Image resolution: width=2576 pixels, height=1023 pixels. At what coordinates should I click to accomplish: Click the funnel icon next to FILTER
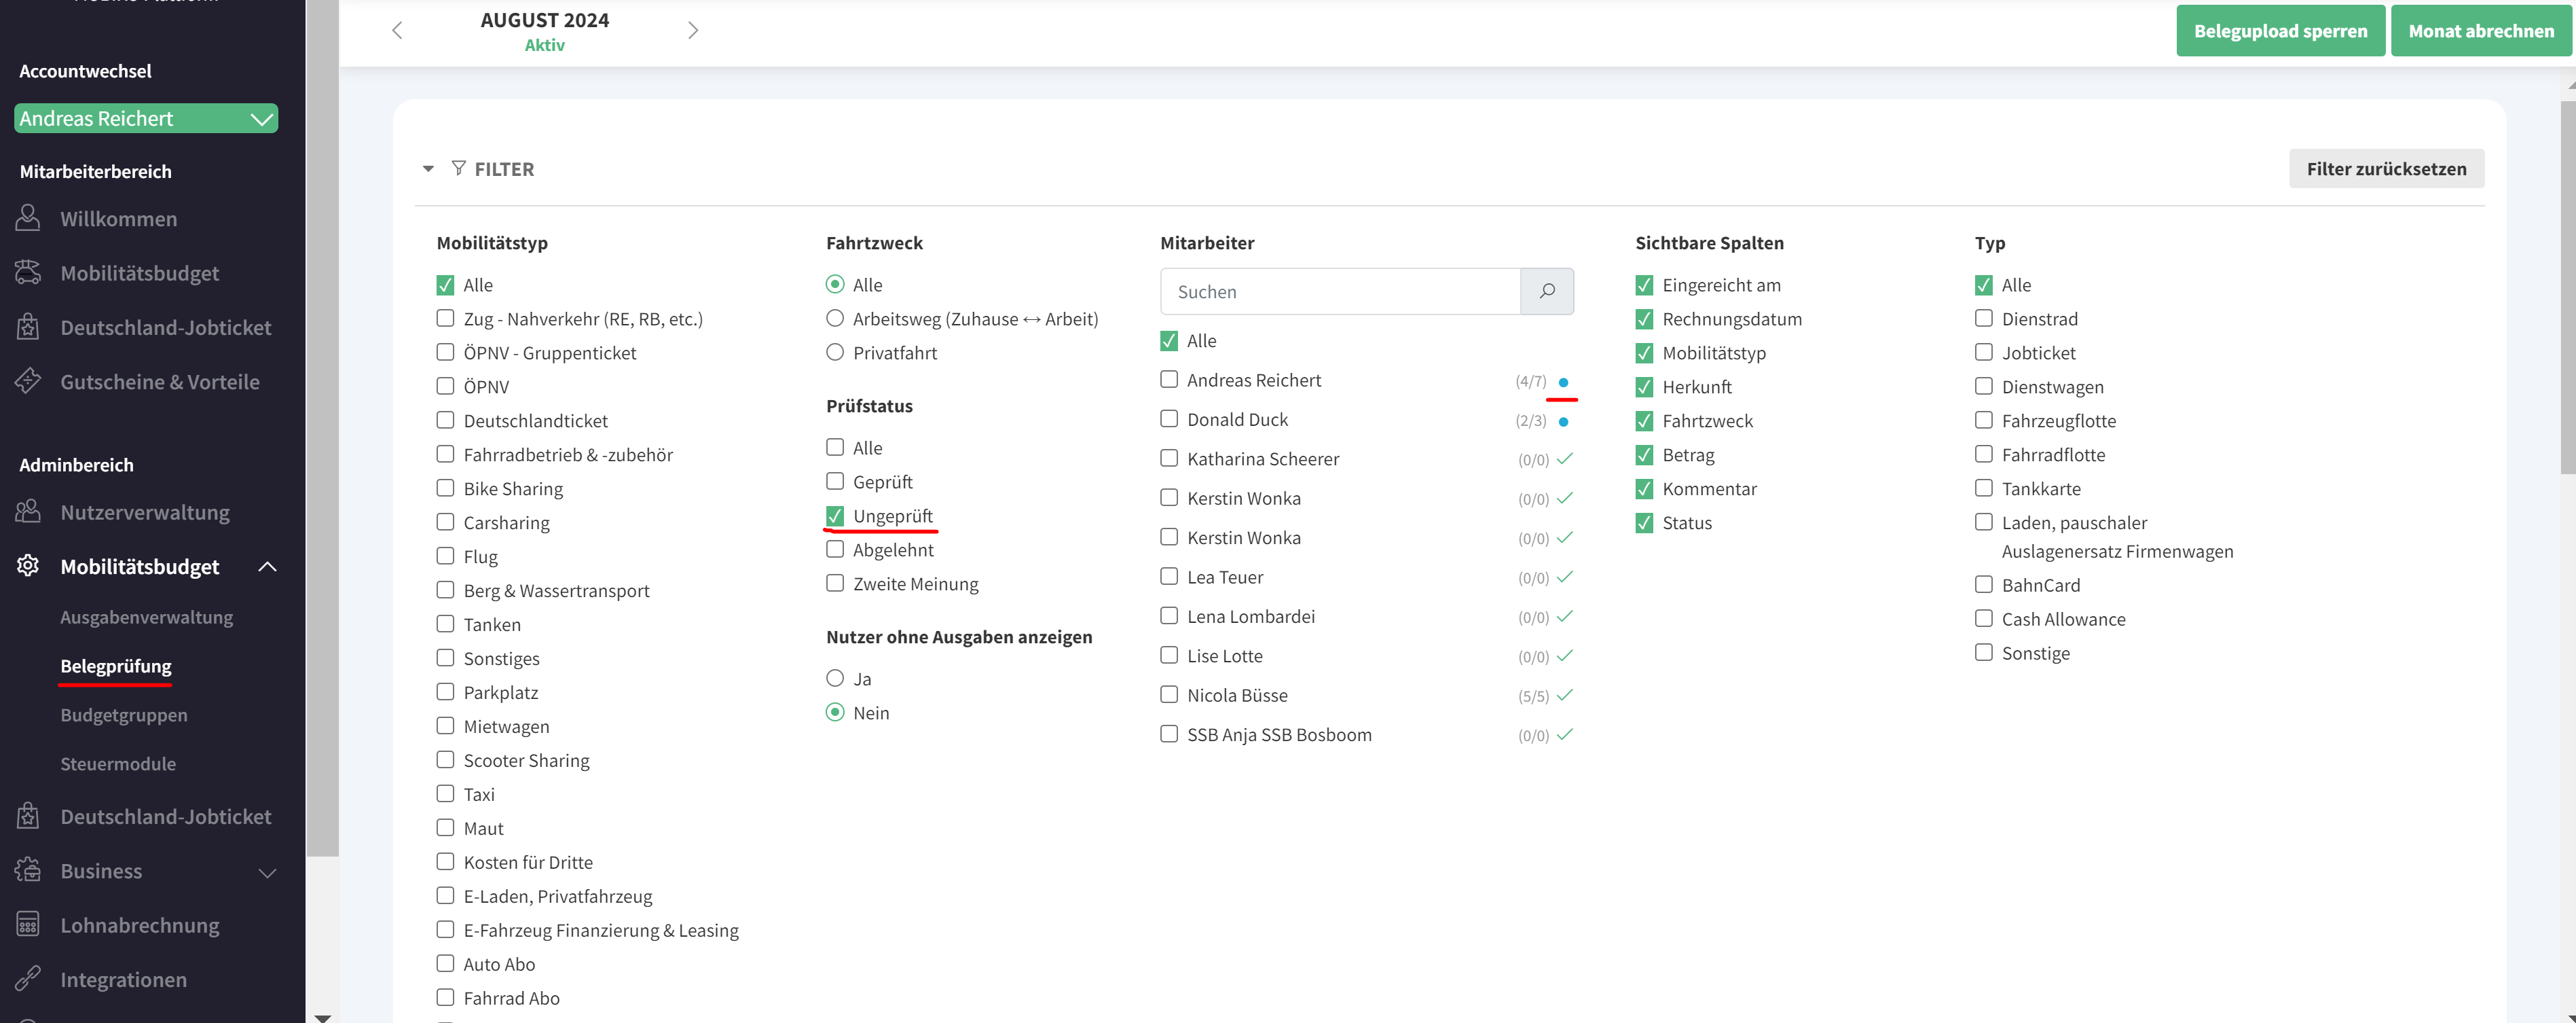click(x=458, y=168)
